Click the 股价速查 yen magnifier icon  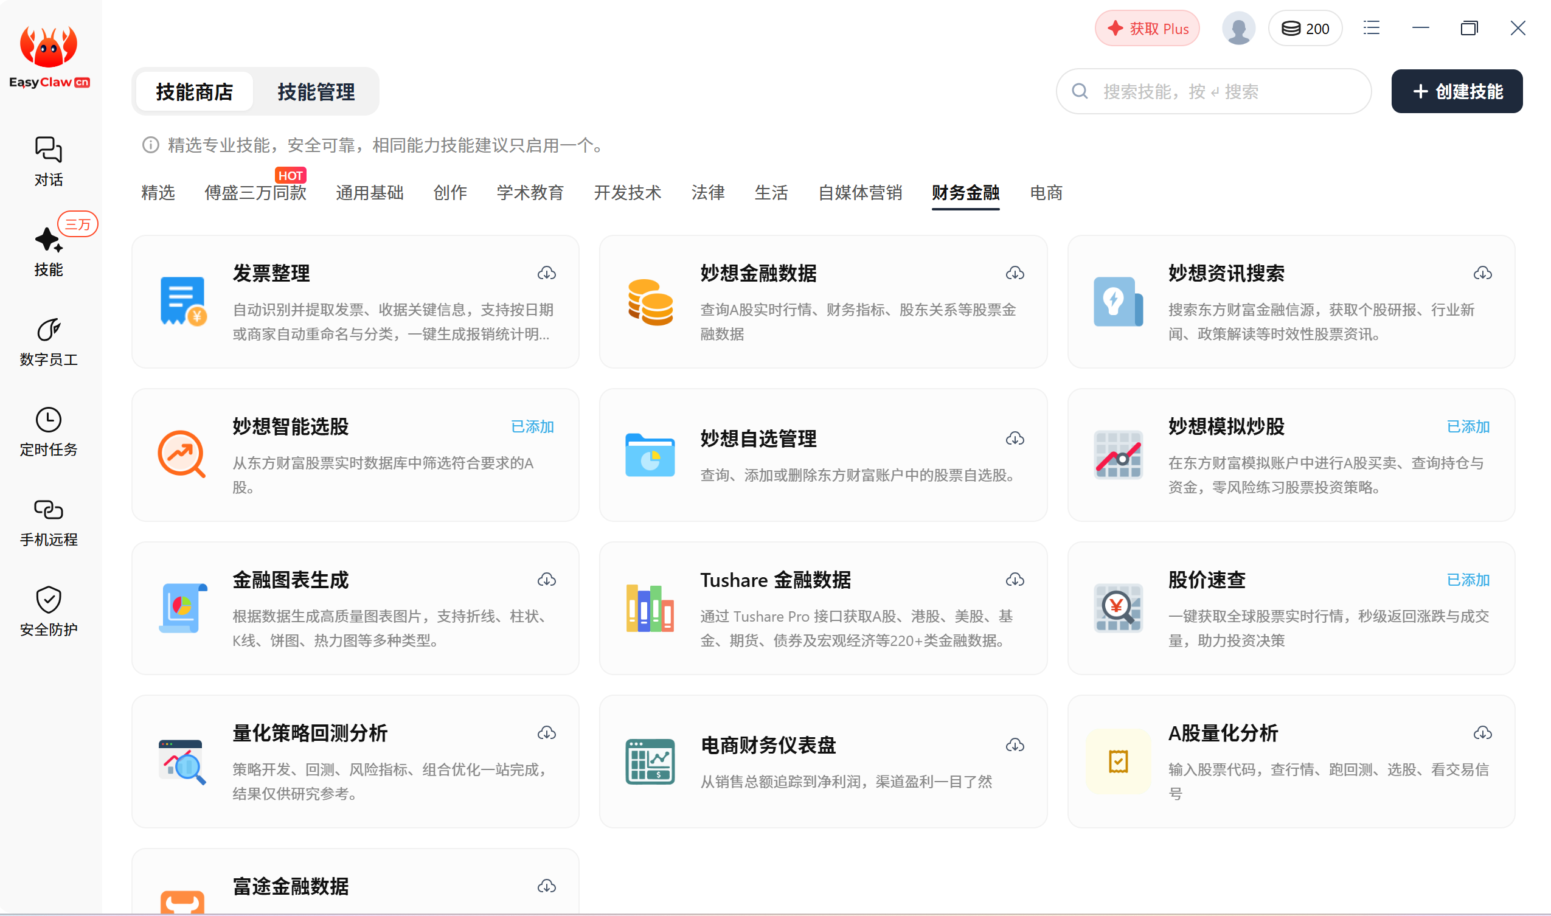pos(1118,608)
